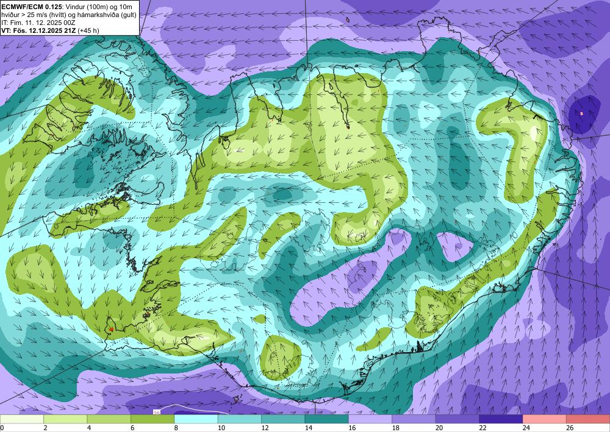Click the legend scale label "10"
The height and width of the screenshot is (432, 610).
pos(221,428)
